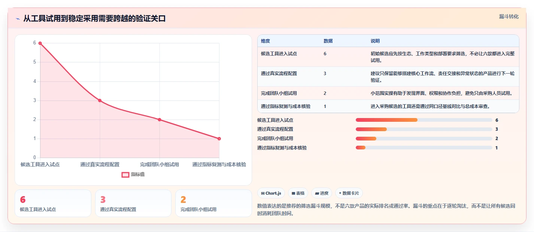Select the 表格 tag chip
Image resolution: width=534 pixels, height=232 pixels.
pos(298,193)
